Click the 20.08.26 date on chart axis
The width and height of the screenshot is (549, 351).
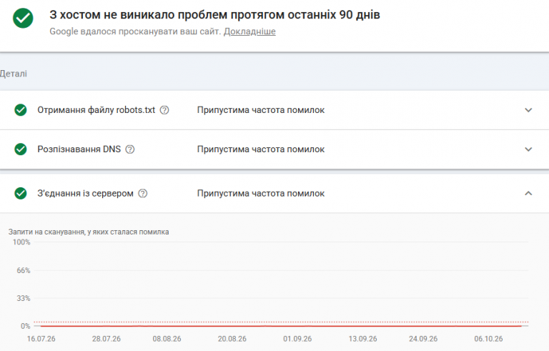(x=232, y=339)
